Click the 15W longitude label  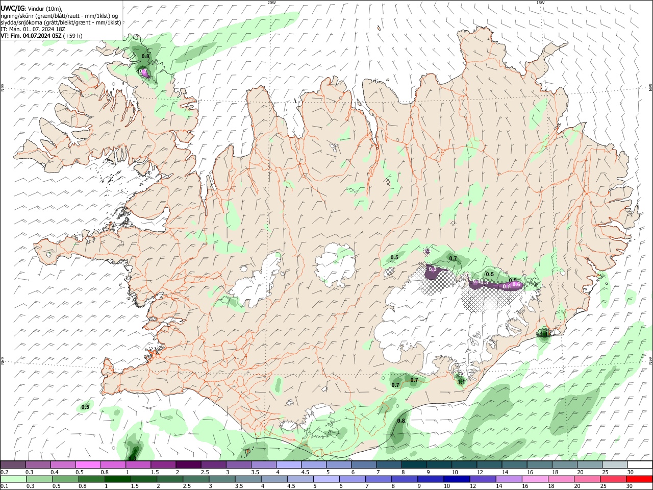(540, 3)
